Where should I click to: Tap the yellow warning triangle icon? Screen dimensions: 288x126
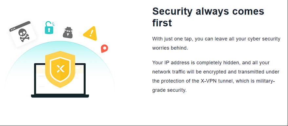[90, 34]
